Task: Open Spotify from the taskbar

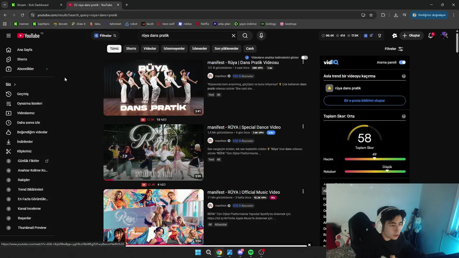Action: (x=251, y=252)
